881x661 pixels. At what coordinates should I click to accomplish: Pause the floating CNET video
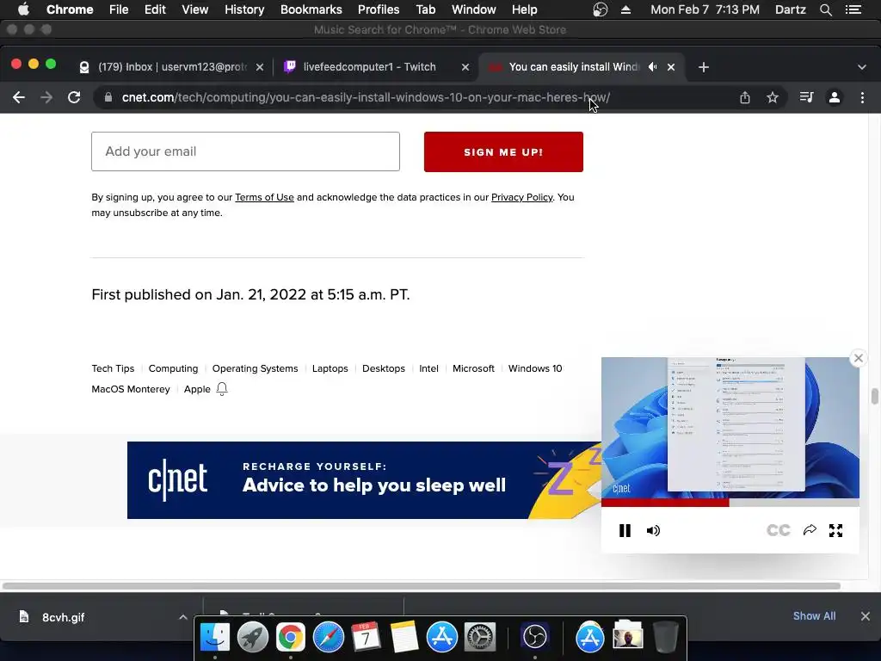(625, 530)
